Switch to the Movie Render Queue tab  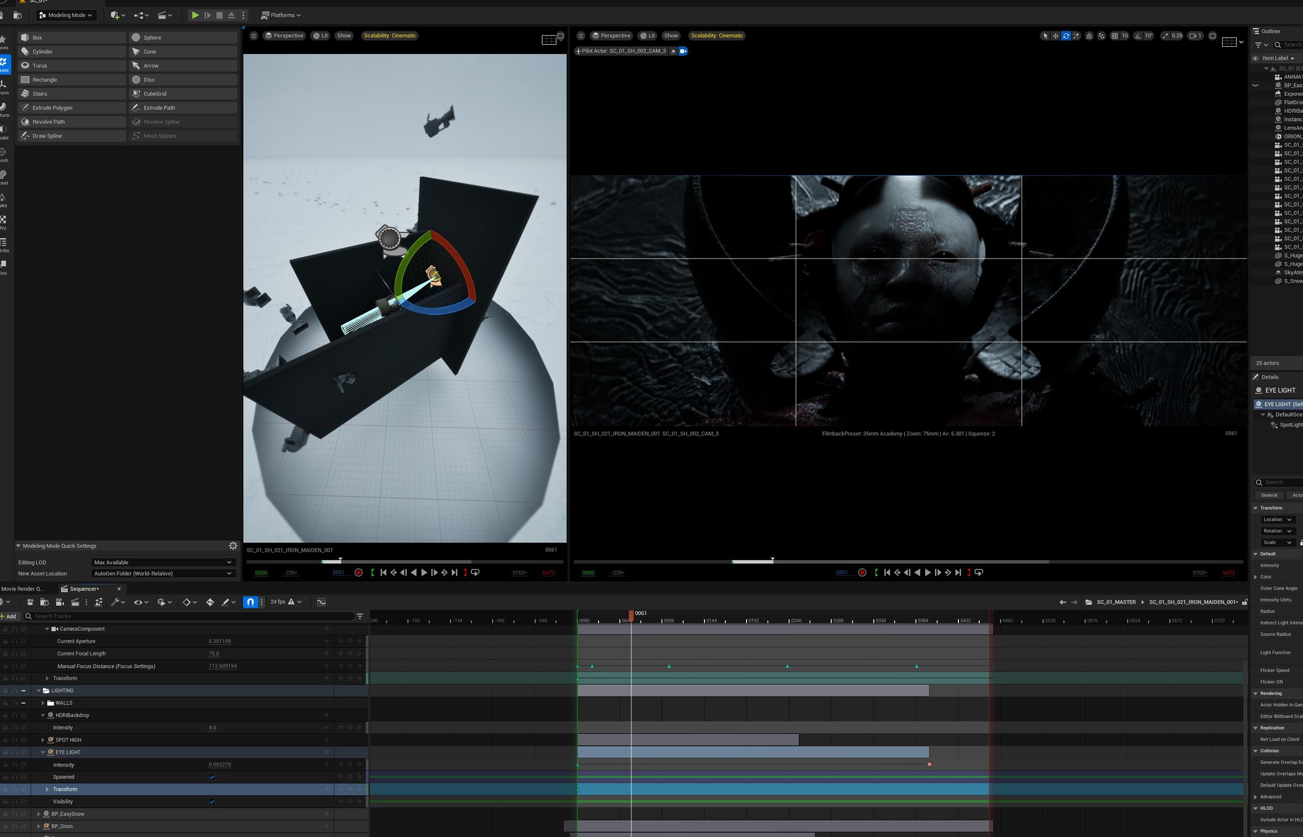pyautogui.click(x=23, y=589)
